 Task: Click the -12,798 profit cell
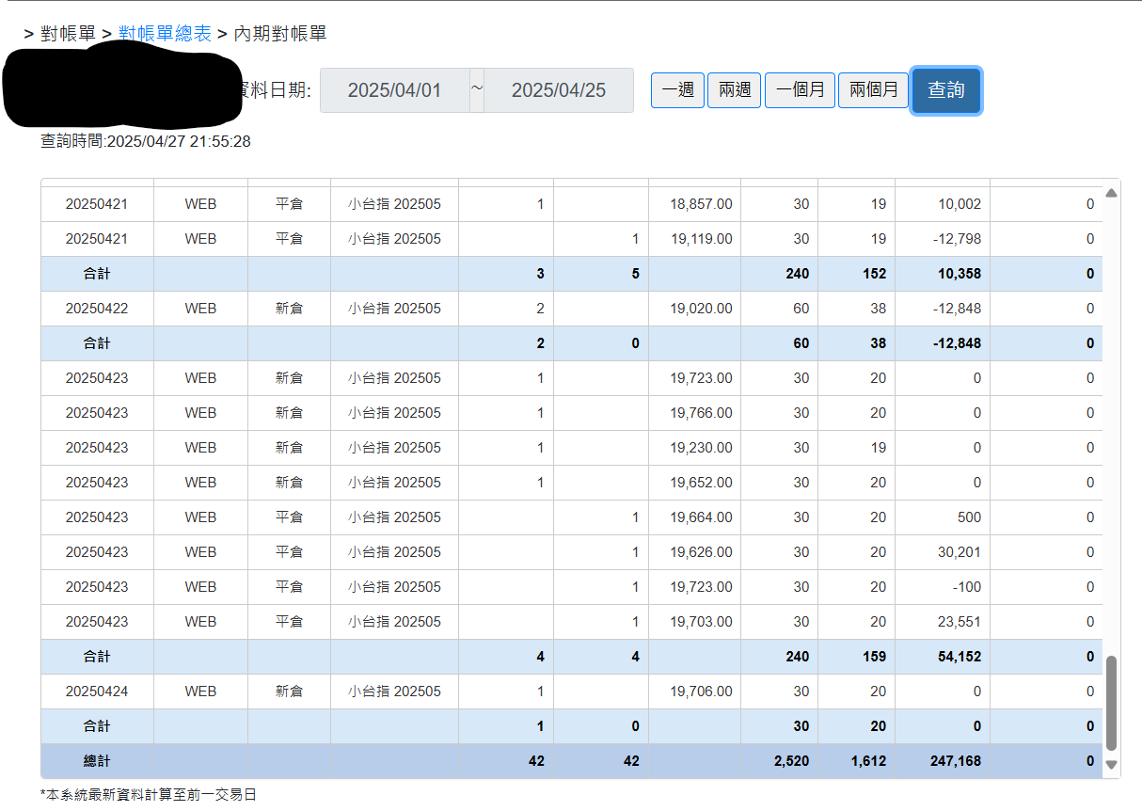click(943, 239)
